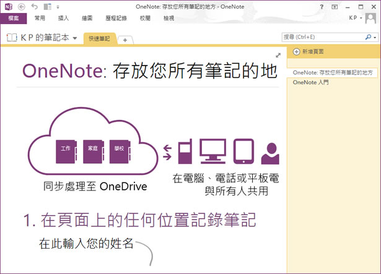Click the OneNote app icon in title bar

(8, 7)
